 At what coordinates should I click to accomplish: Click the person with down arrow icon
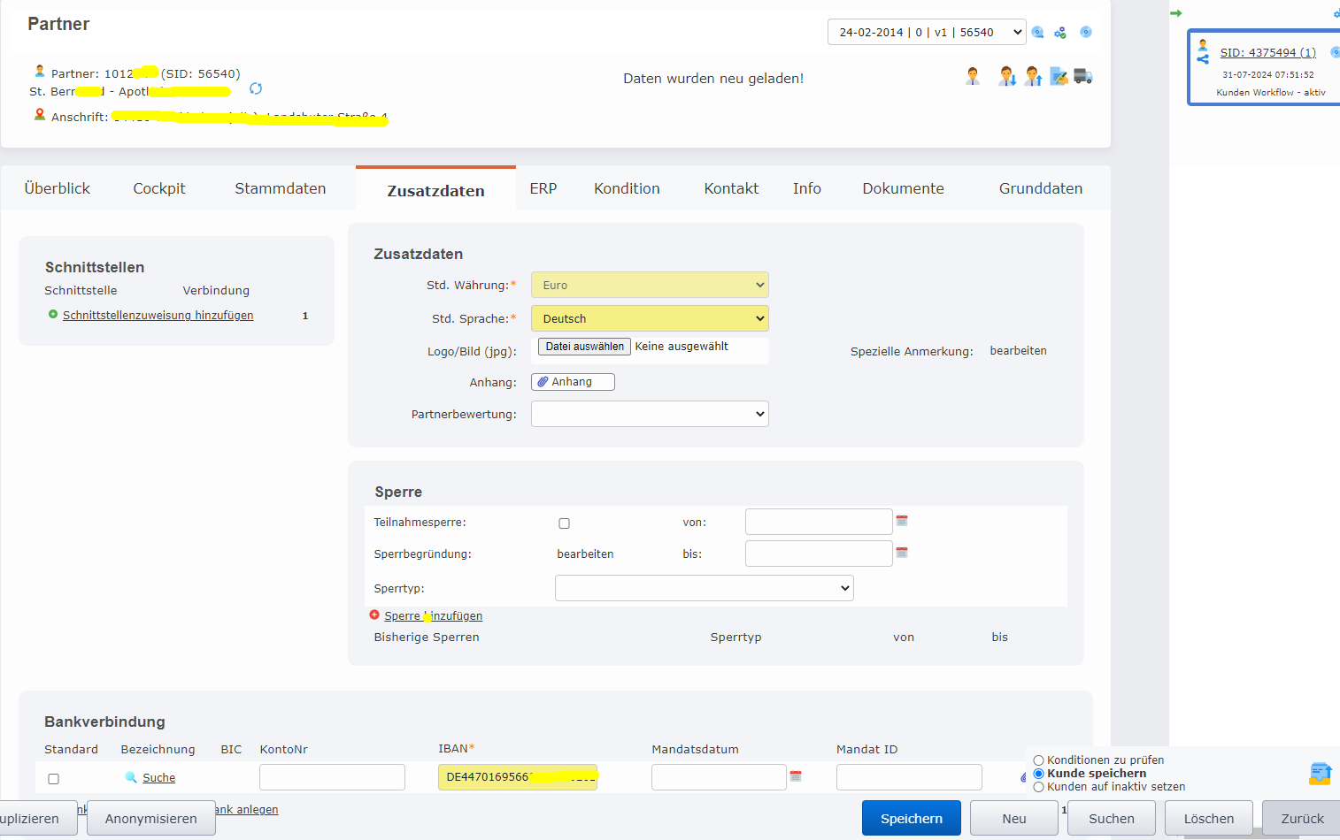(x=1007, y=77)
